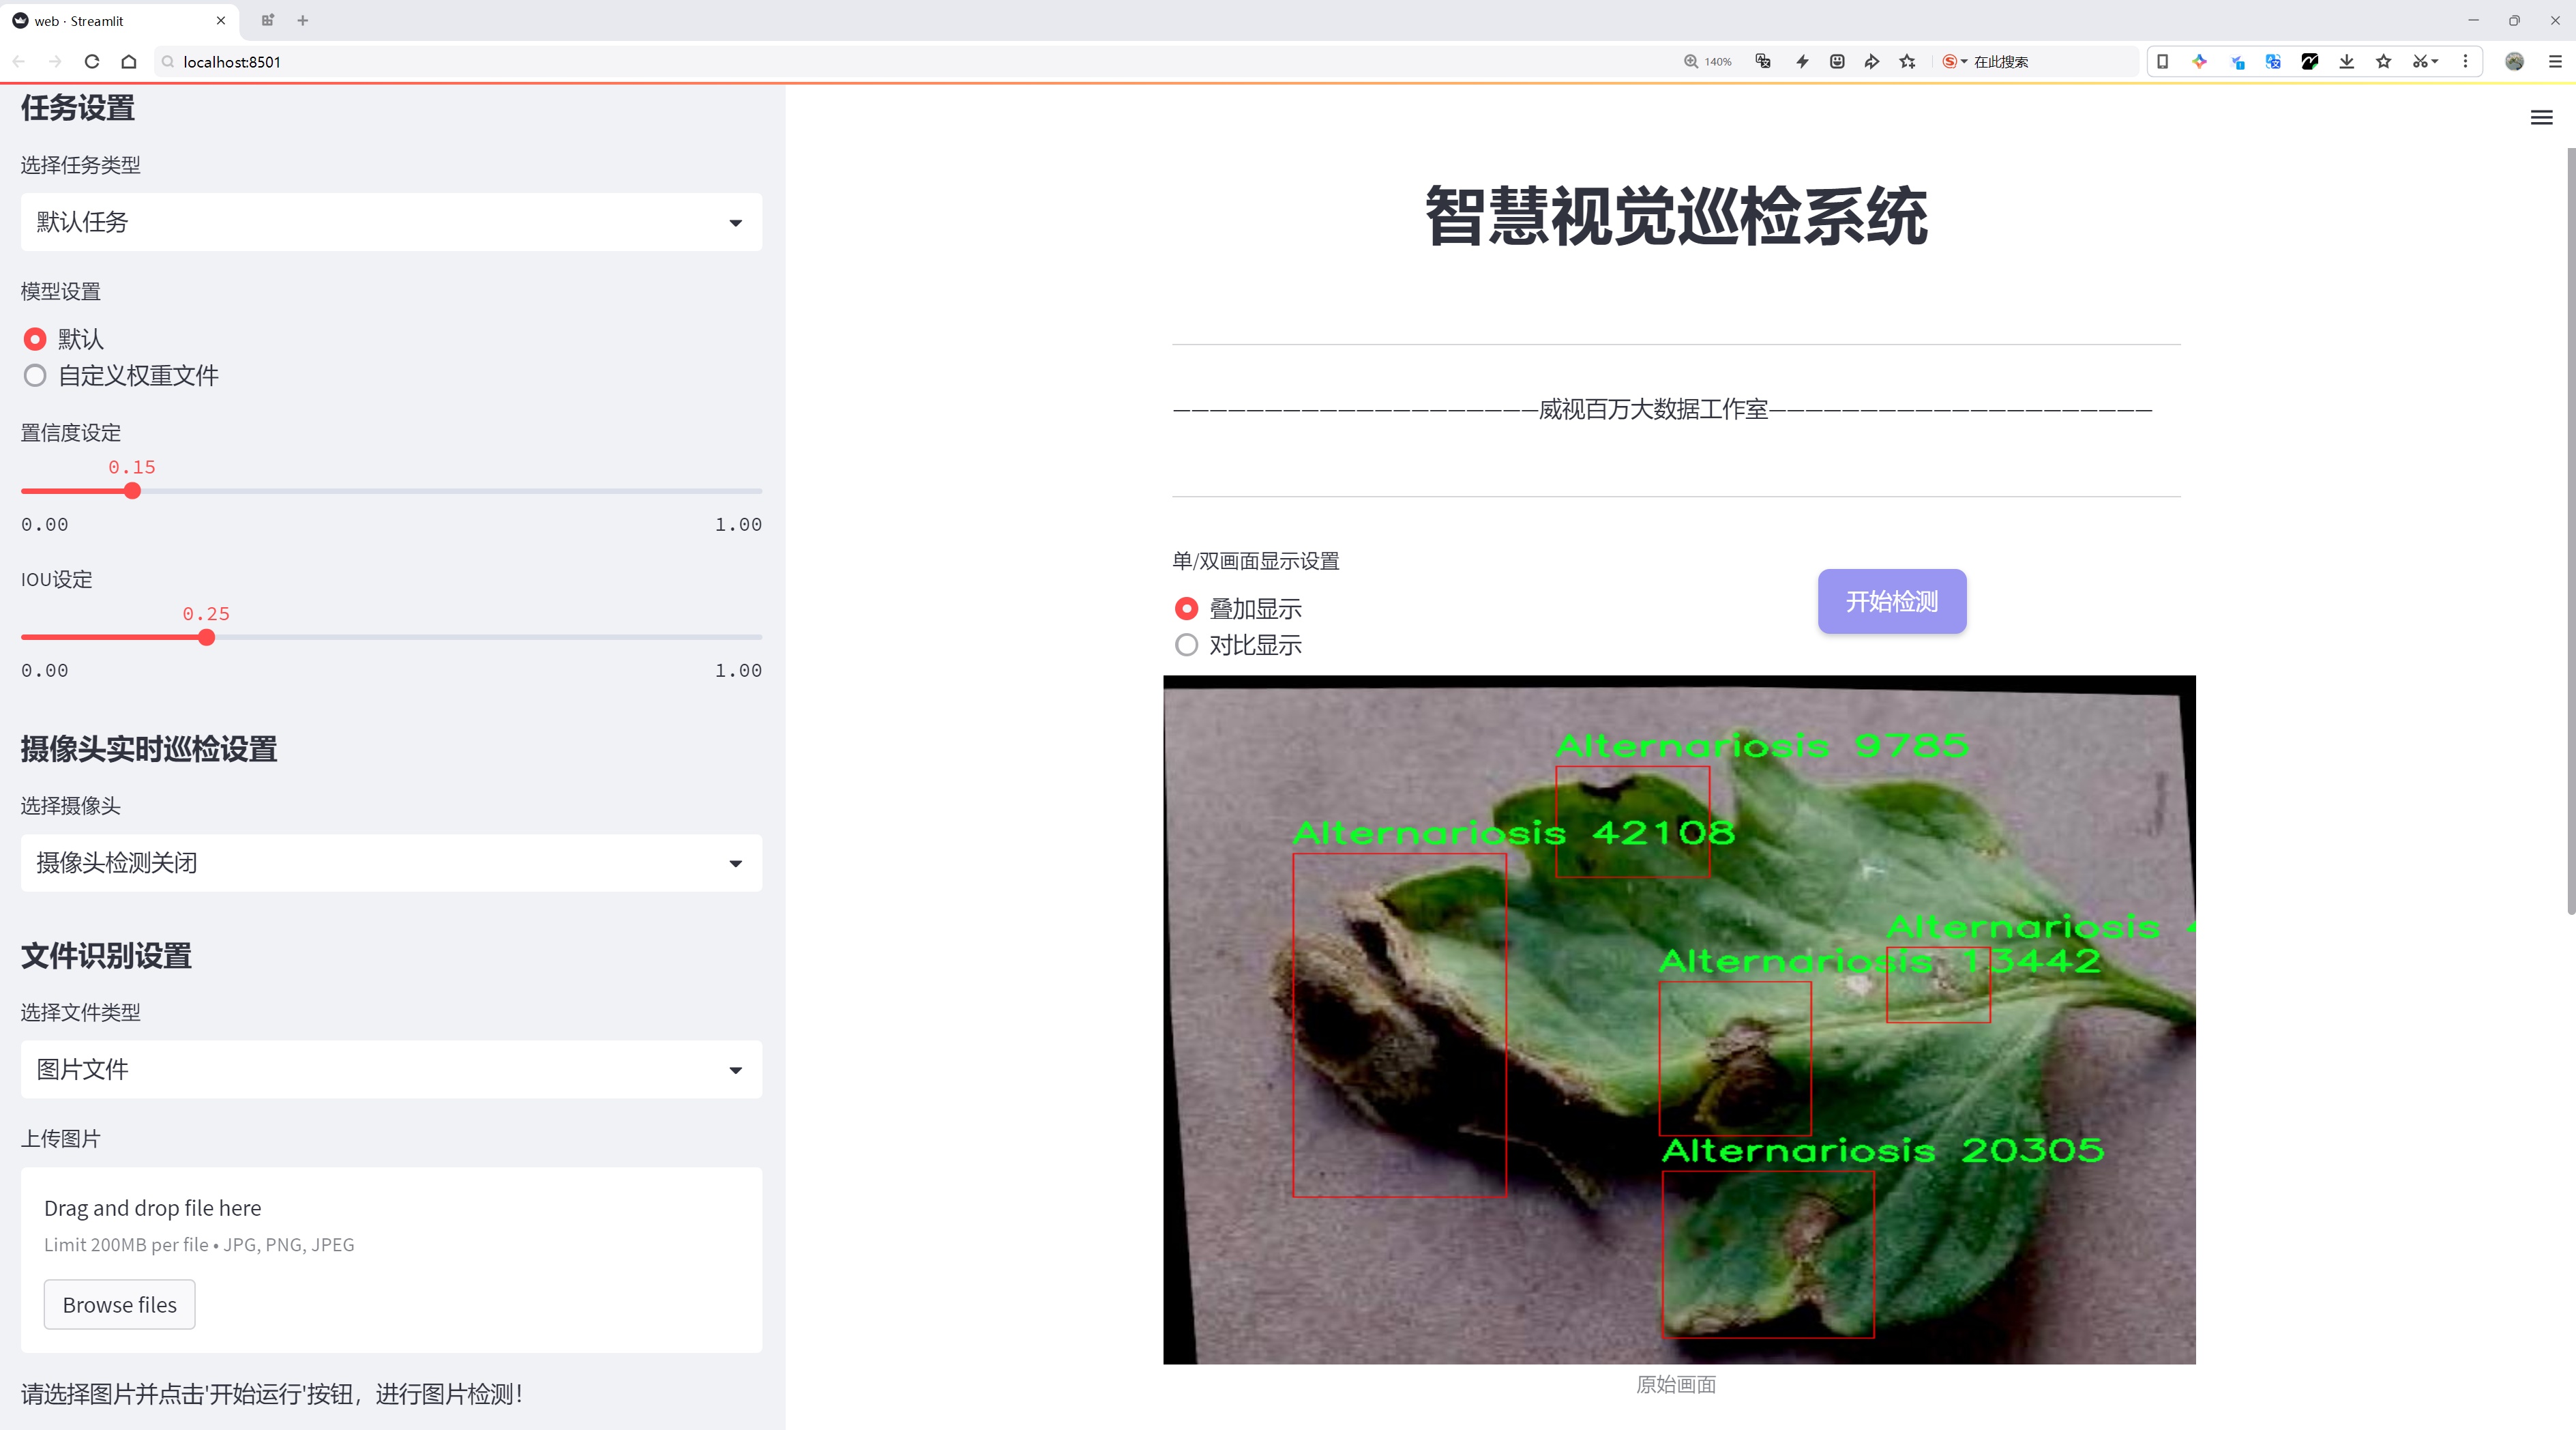
Task: Click the 单/双画面显示设置 label
Action: (x=1256, y=561)
